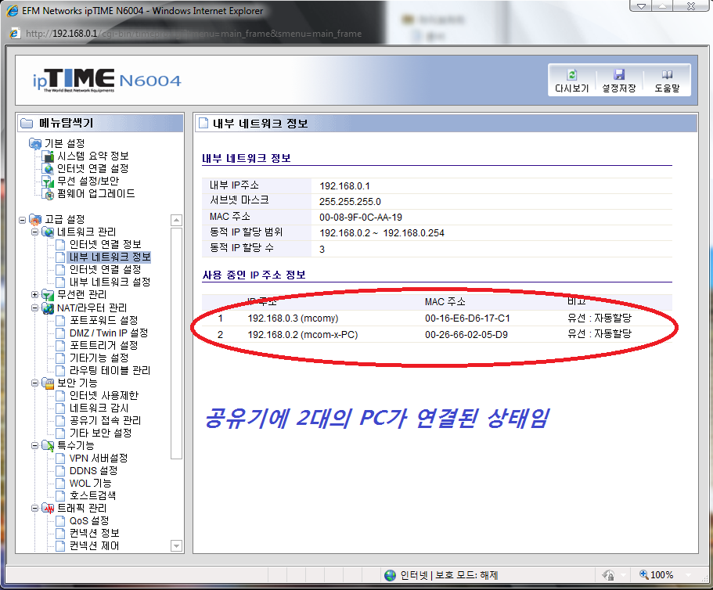Click the 시스템 요약 정보 icon
The width and height of the screenshot is (713, 590).
pos(48,156)
